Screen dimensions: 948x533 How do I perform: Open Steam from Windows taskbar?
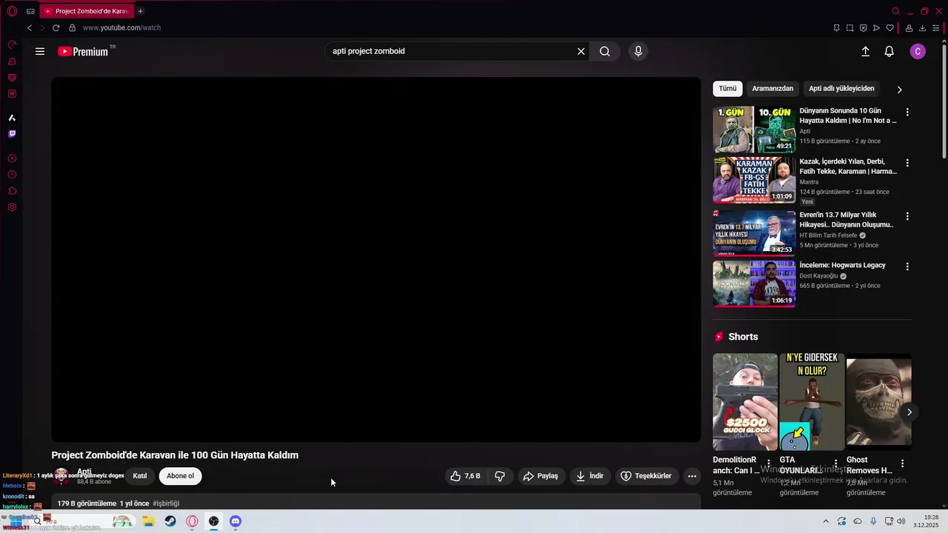coord(170,521)
